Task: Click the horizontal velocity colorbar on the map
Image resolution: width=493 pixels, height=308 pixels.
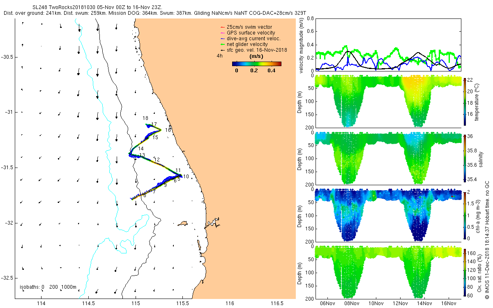Action: click(x=256, y=64)
